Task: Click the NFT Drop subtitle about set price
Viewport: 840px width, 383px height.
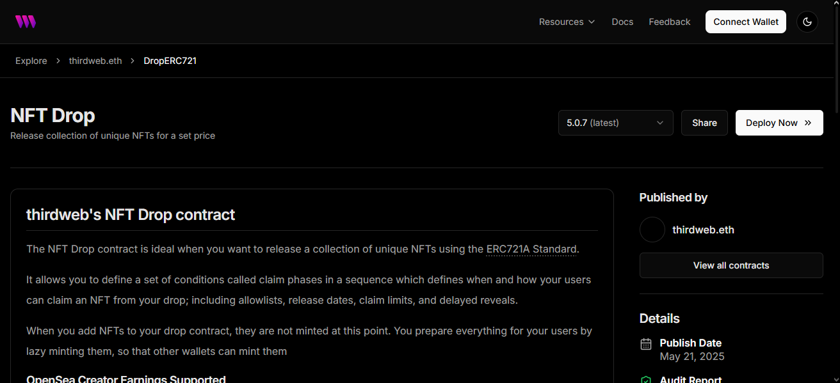Action: coord(113,136)
